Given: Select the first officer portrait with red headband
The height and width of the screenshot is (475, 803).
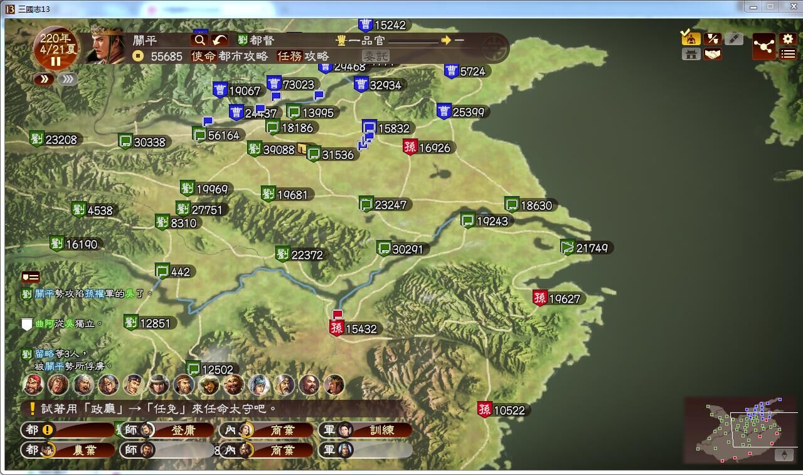Looking at the screenshot, I should 33,384.
